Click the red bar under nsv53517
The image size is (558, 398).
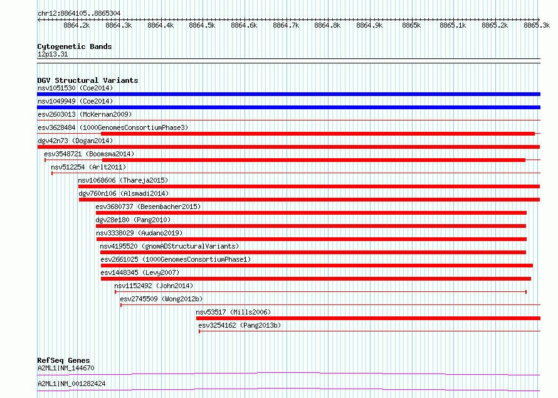pos(368,318)
